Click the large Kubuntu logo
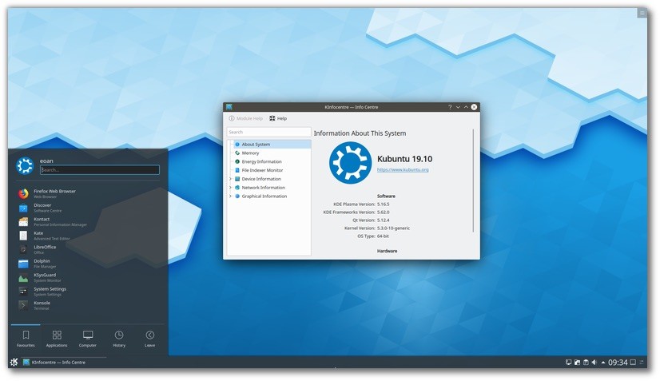Image resolution: width=660 pixels, height=381 pixels. (350, 163)
